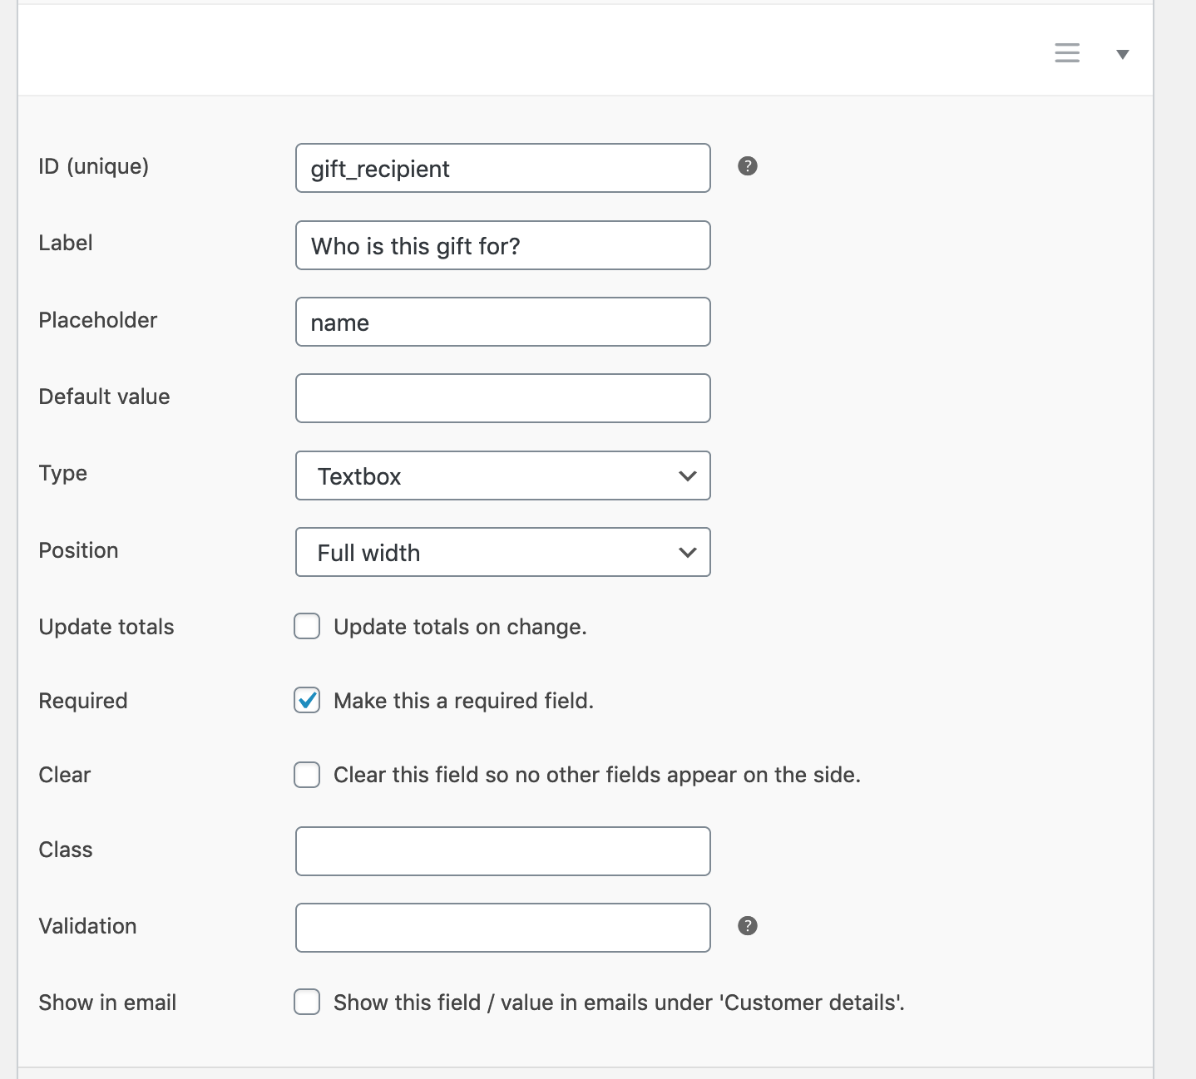The height and width of the screenshot is (1079, 1196).
Task: Click the empty Validation input field
Action: click(x=502, y=927)
